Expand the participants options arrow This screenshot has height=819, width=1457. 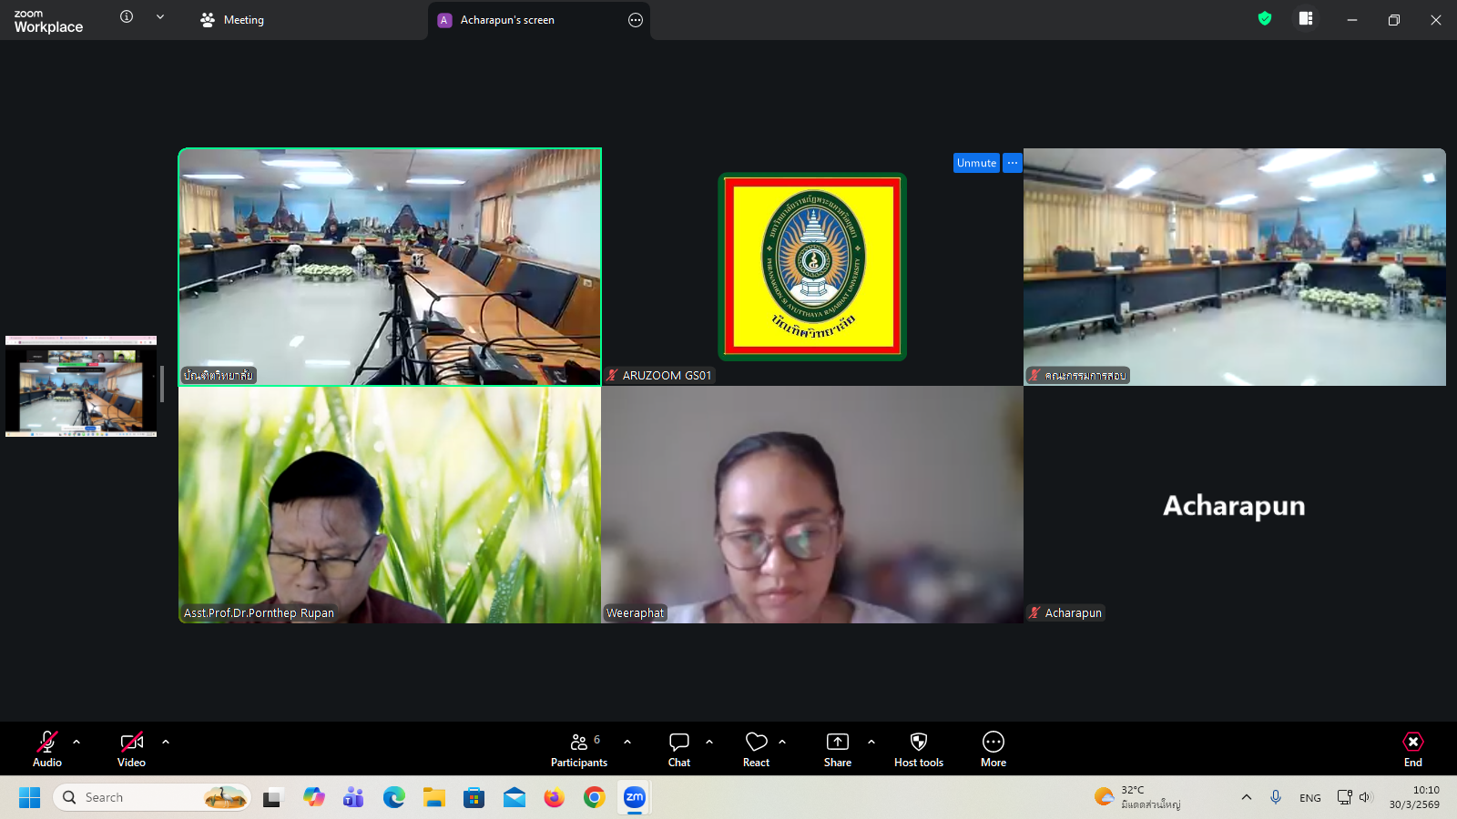pos(627,742)
